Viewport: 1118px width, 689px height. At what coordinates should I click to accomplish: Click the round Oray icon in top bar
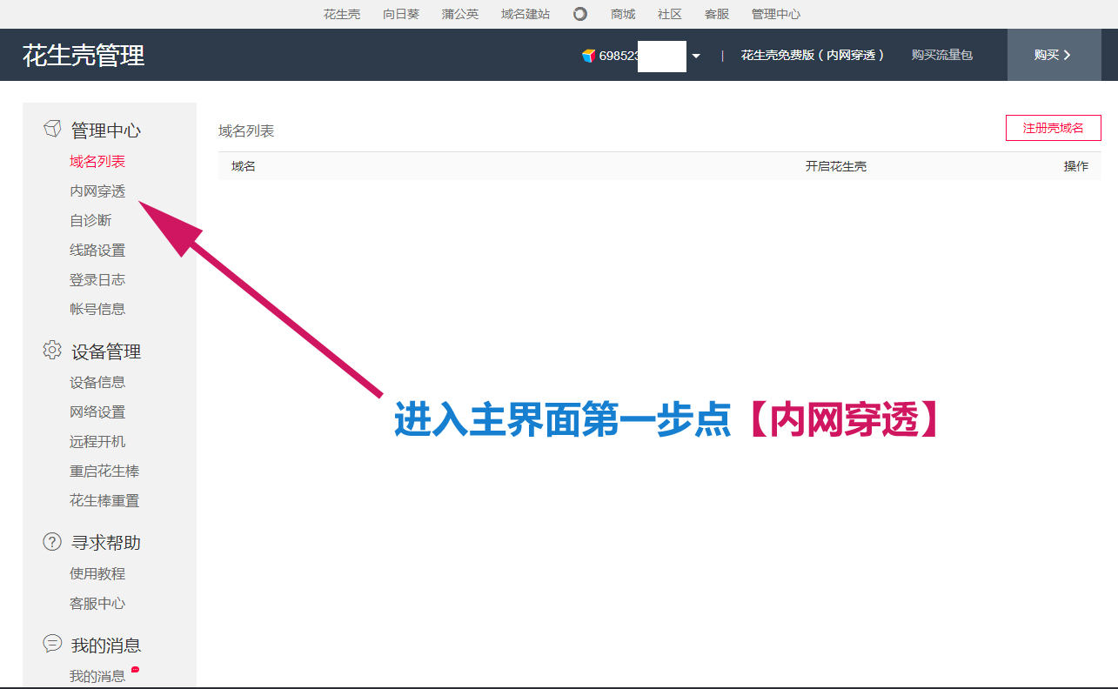pos(580,14)
